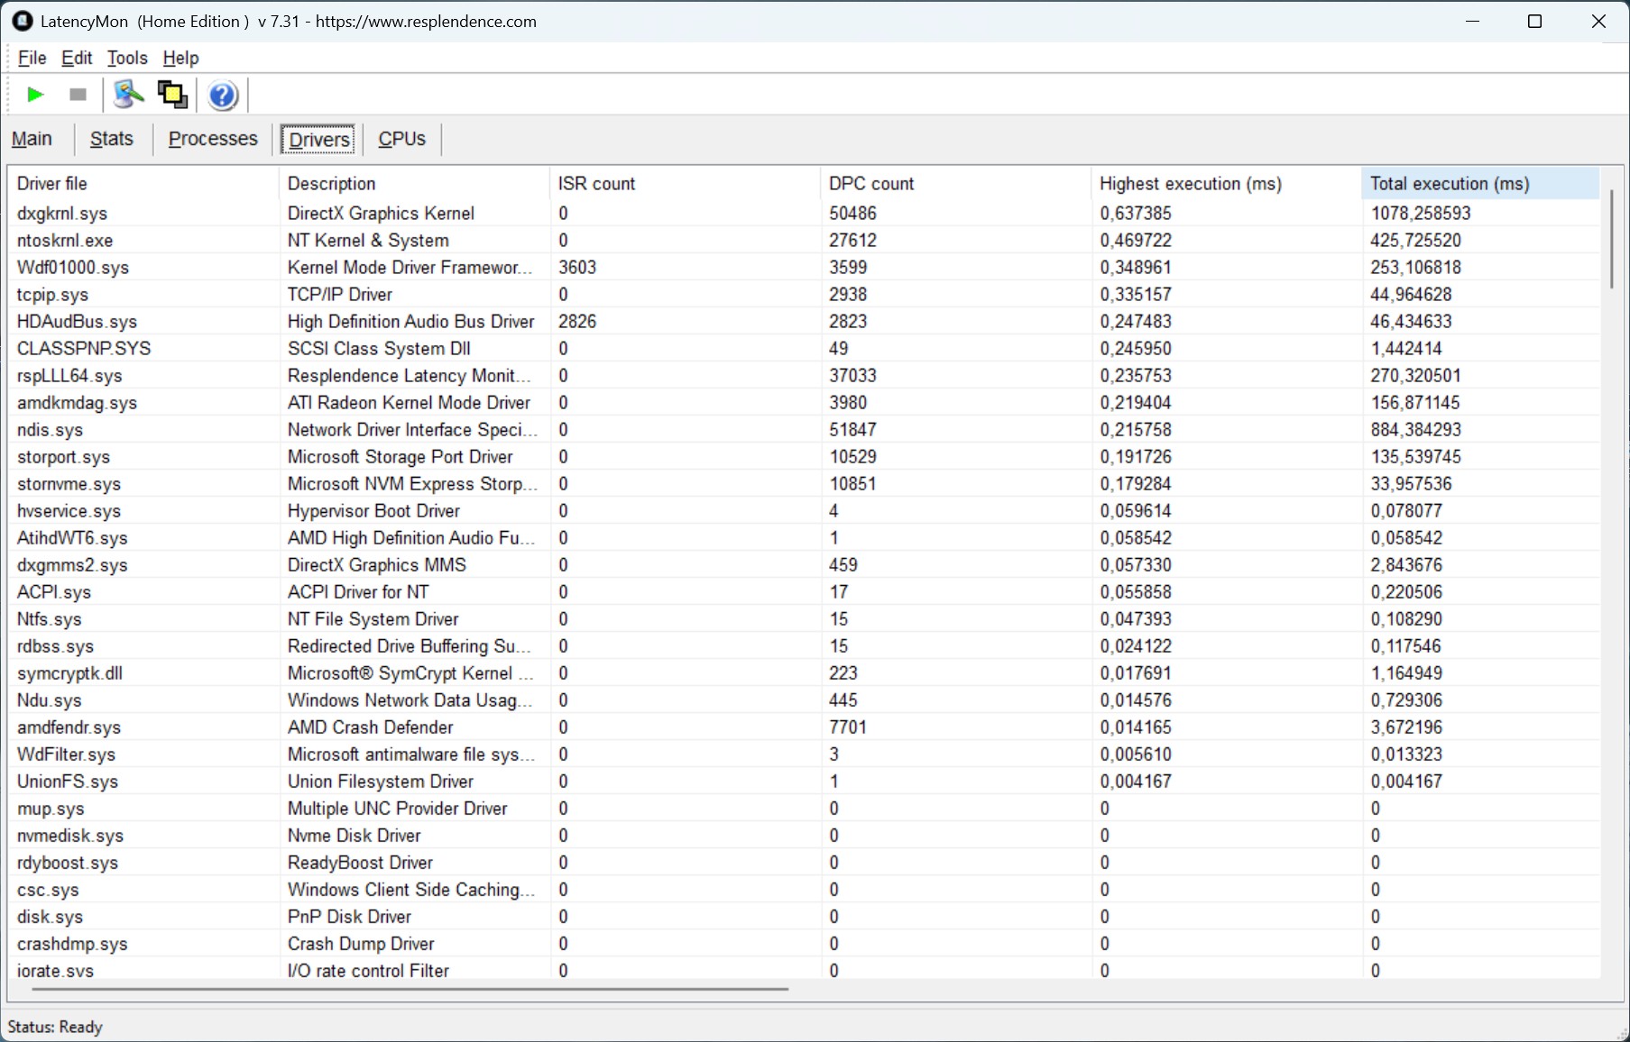This screenshot has width=1630, height=1042.
Task: Select the dxgkrnl.sys driver row
Action: [x=62, y=214]
